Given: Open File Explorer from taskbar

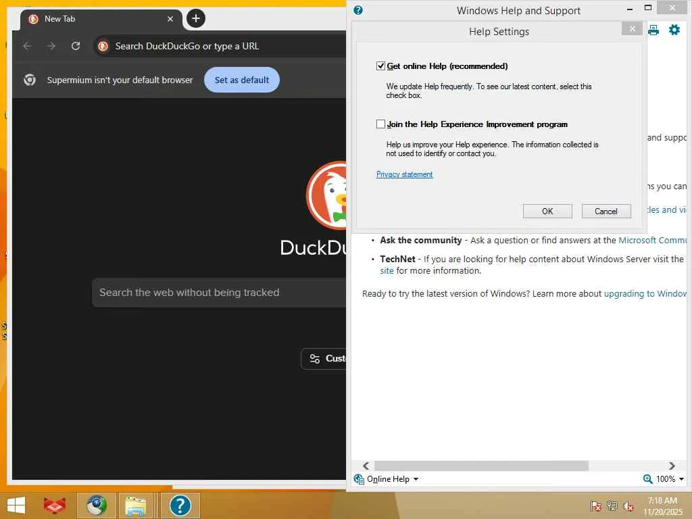Looking at the screenshot, I should pyautogui.click(x=135, y=505).
